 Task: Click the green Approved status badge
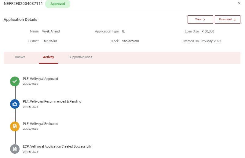click(58, 4)
